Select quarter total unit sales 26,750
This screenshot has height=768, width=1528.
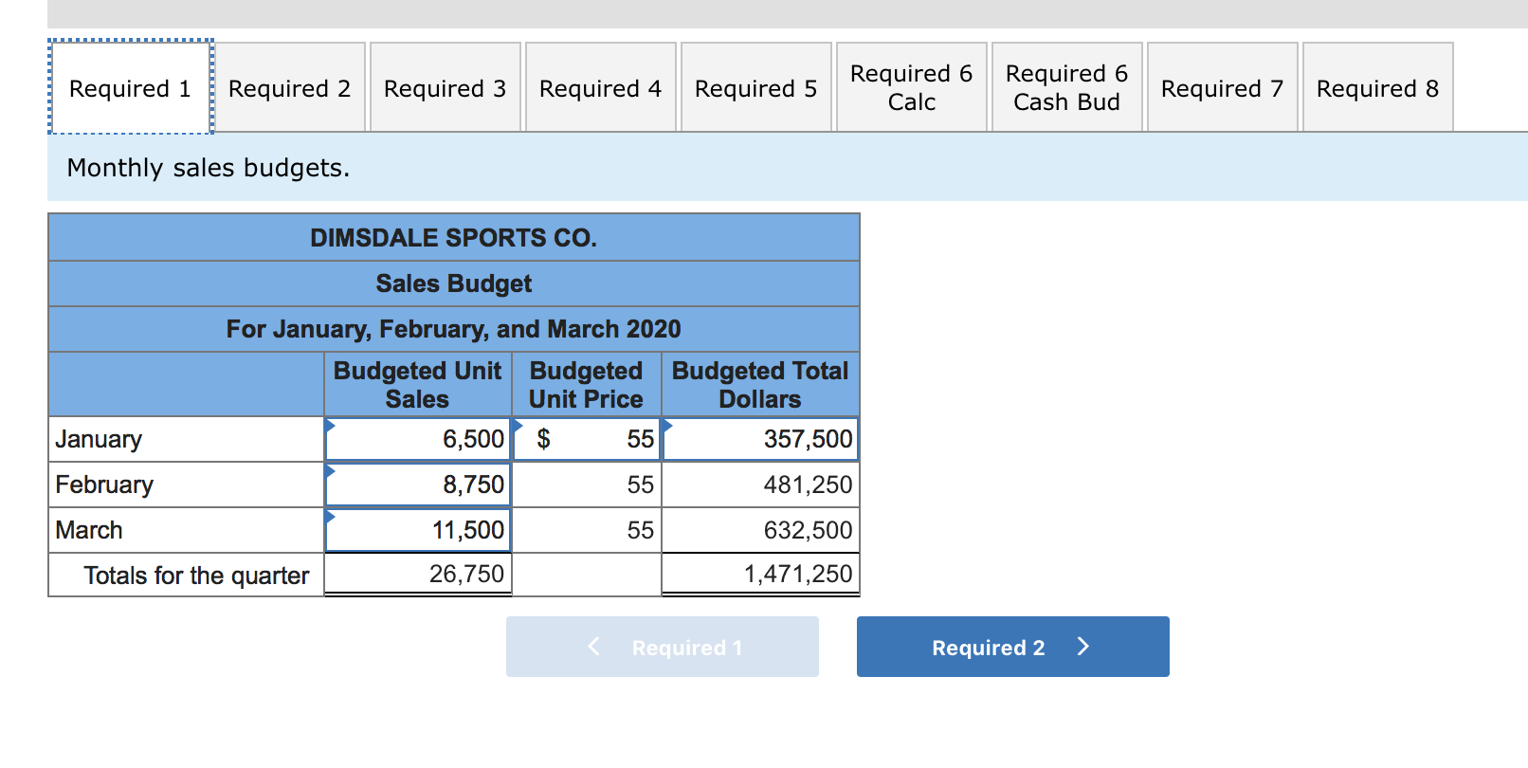point(418,574)
